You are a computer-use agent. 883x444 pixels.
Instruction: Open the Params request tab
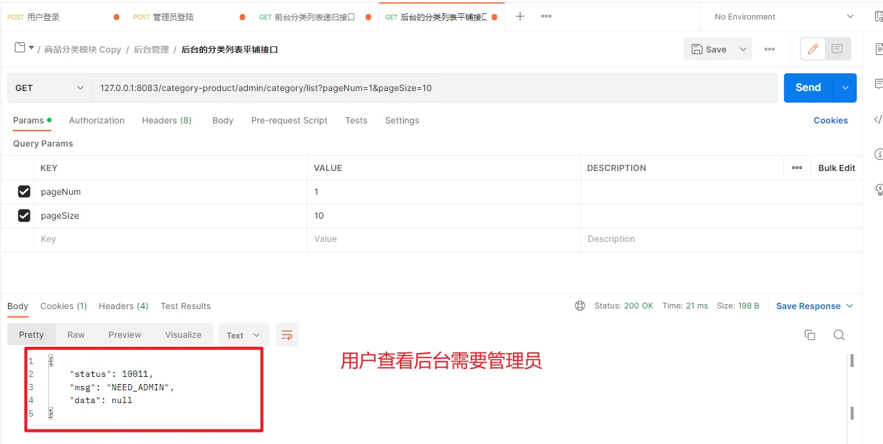(x=32, y=120)
